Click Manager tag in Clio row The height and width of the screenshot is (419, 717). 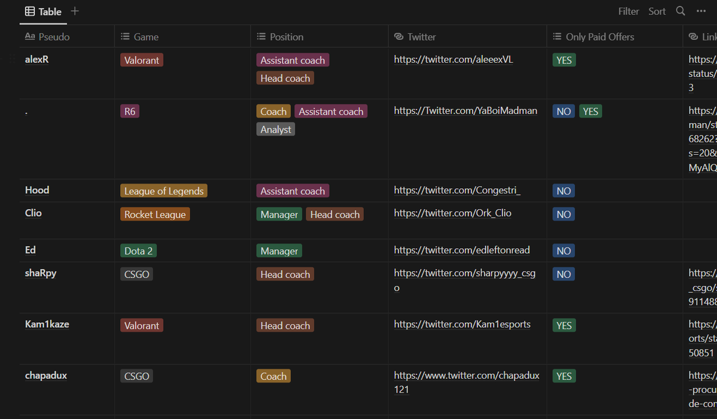(279, 214)
